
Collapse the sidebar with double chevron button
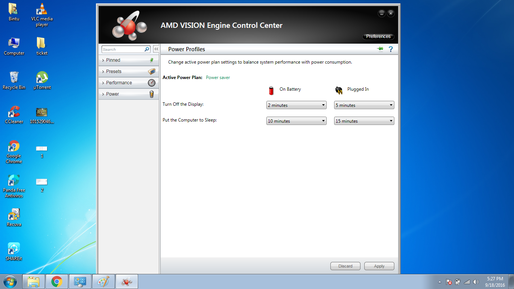click(156, 49)
